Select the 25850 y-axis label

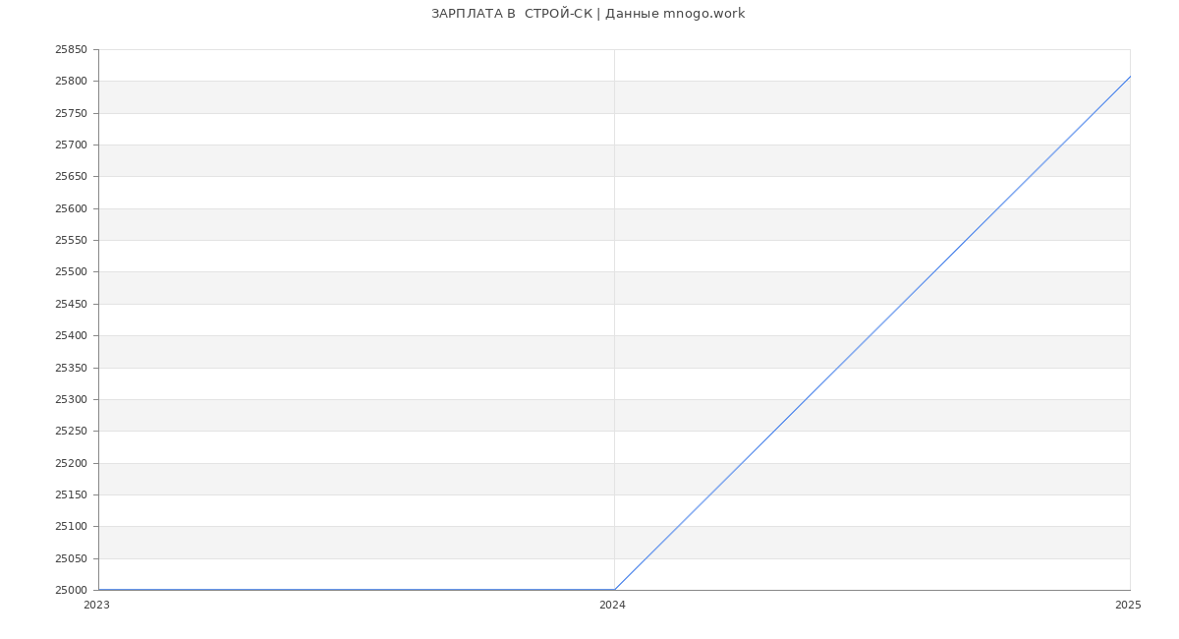(x=71, y=50)
